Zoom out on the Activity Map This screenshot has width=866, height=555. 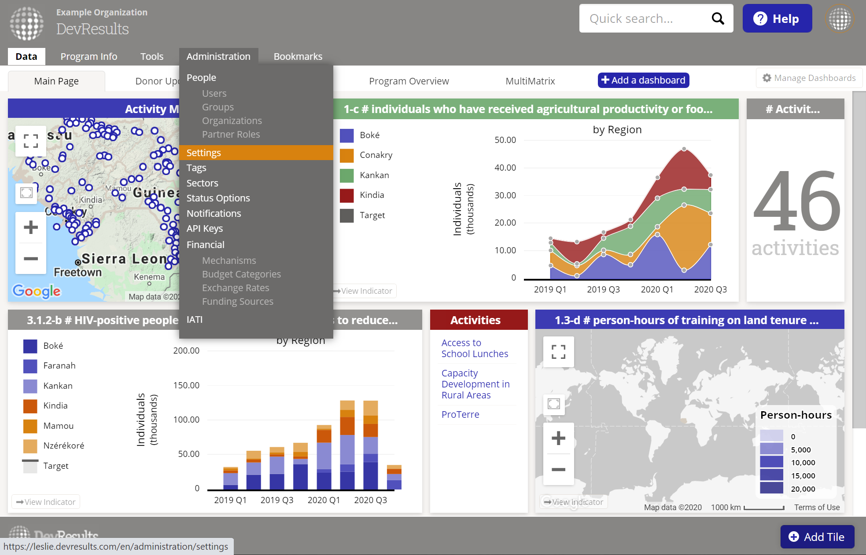point(31,258)
